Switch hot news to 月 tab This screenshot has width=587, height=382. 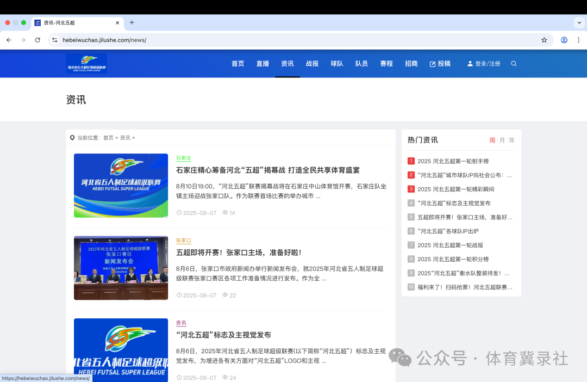(x=502, y=140)
